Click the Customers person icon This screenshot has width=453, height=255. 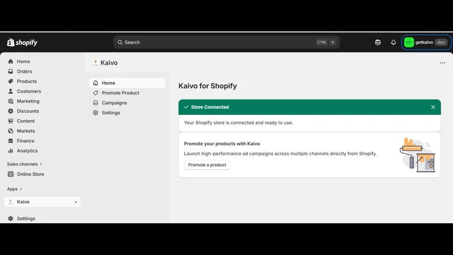tap(11, 91)
